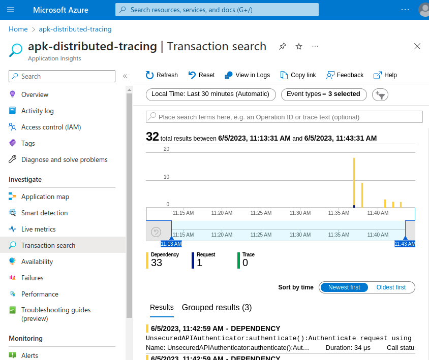The height and width of the screenshot is (360, 429).
Task: Click the Live metrics pulse icon
Action: [12, 229]
